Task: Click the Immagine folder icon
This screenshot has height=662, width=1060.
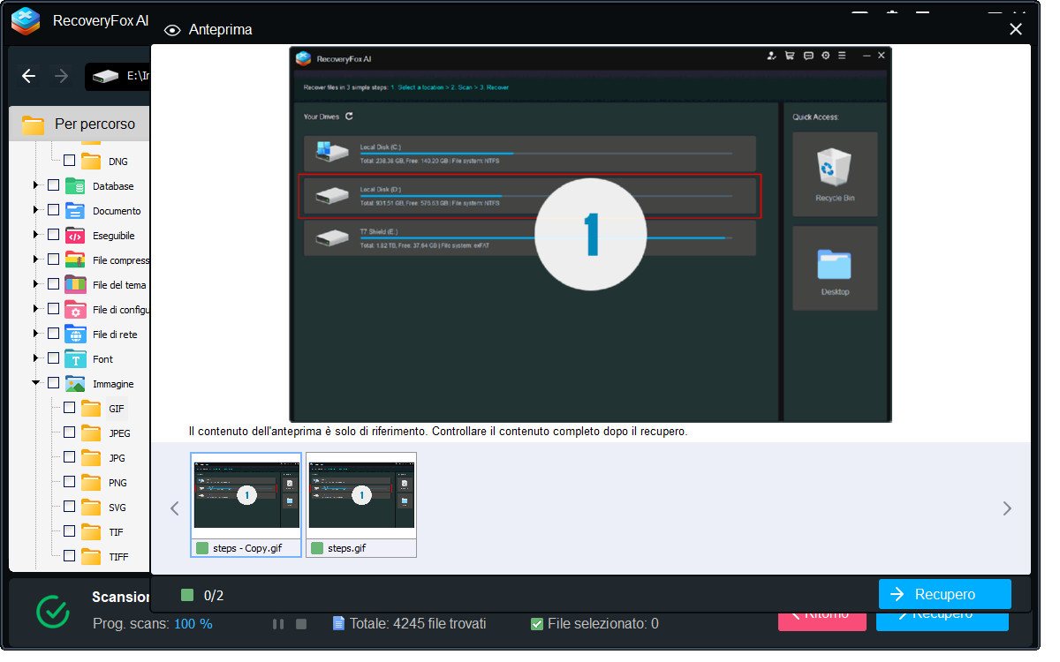Action: 75,384
